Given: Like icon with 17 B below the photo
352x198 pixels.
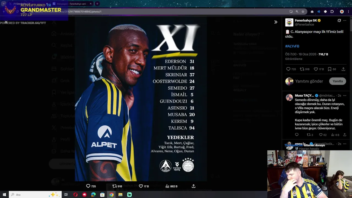Looking at the screenshot, I should coord(141,186).
